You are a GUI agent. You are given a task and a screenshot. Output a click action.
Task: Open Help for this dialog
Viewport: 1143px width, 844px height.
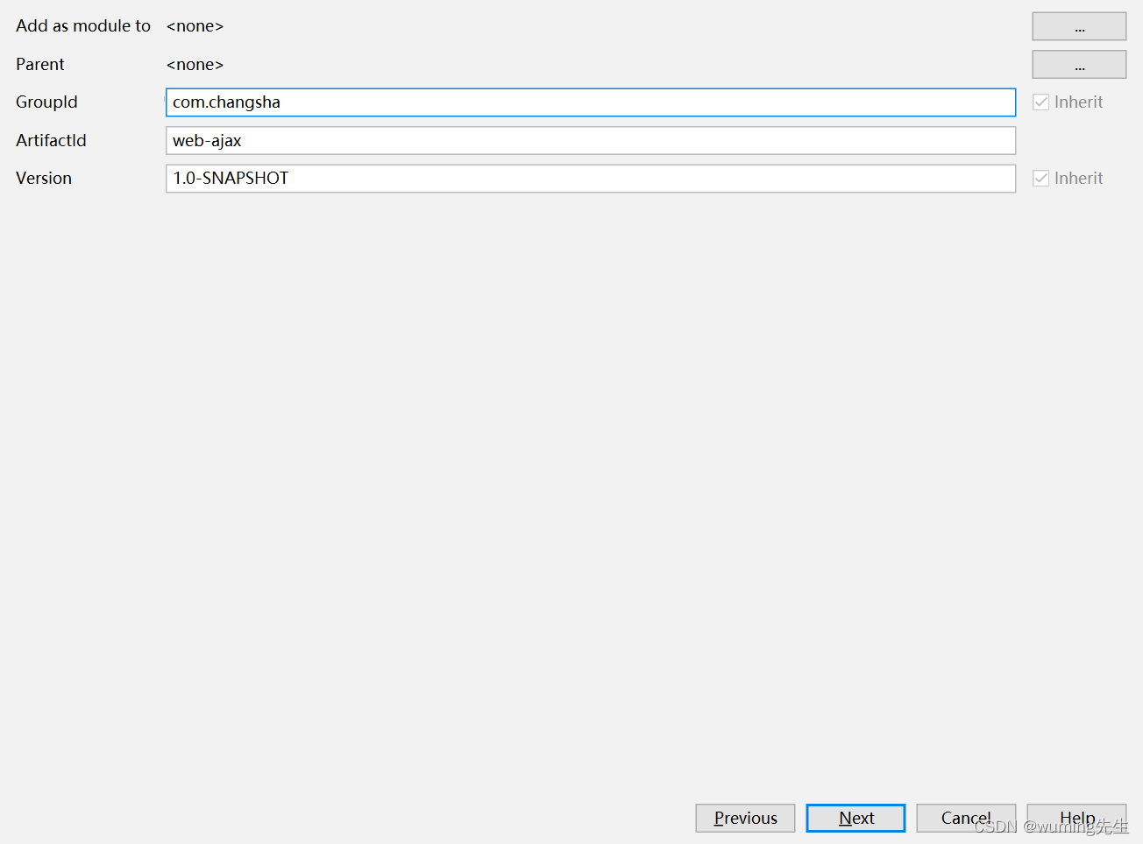coord(1076,819)
